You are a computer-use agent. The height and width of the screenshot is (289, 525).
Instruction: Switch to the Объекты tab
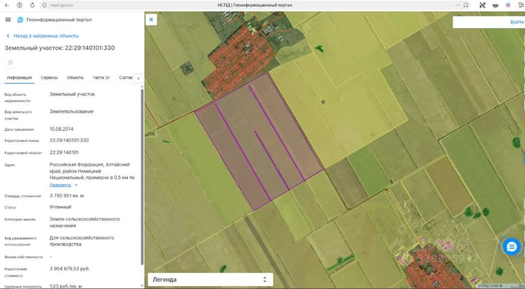pyautogui.click(x=75, y=78)
